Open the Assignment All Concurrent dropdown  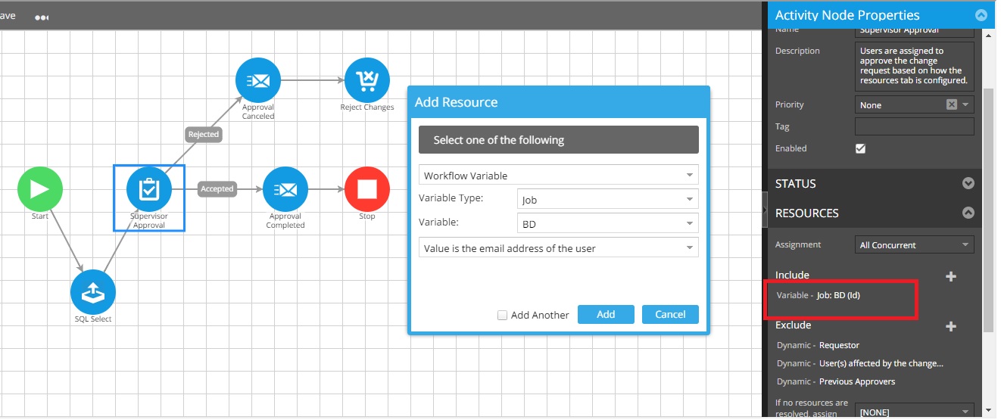[914, 245]
